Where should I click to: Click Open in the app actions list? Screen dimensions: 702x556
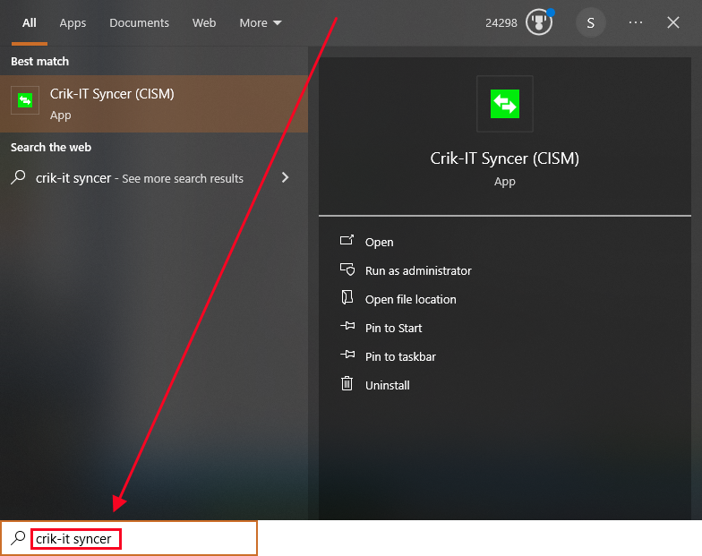click(x=379, y=242)
